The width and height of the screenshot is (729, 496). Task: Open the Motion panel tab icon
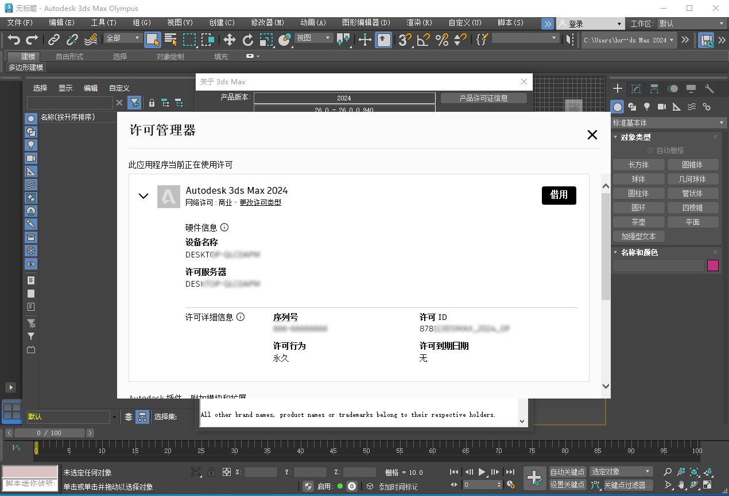(x=673, y=89)
